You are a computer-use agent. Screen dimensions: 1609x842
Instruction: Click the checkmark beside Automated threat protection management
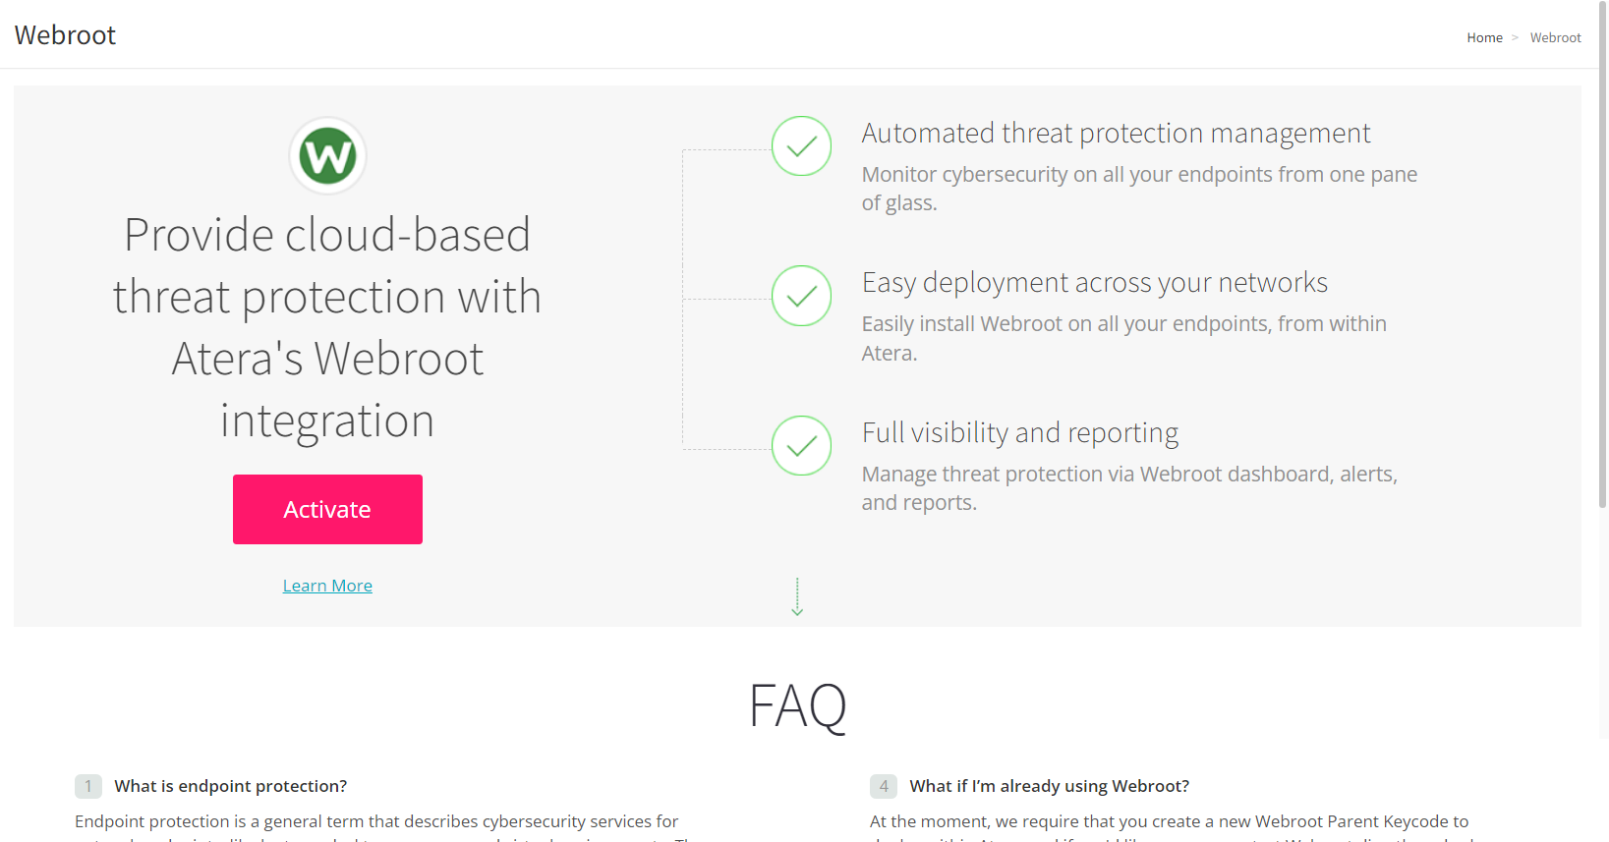tap(801, 146)
